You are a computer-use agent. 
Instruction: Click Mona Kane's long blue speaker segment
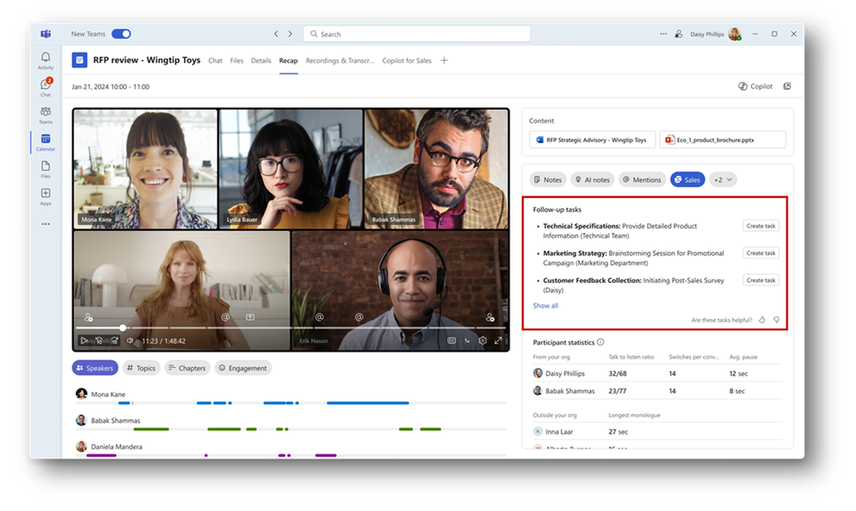pyautogui.click(x=368, y=403)
